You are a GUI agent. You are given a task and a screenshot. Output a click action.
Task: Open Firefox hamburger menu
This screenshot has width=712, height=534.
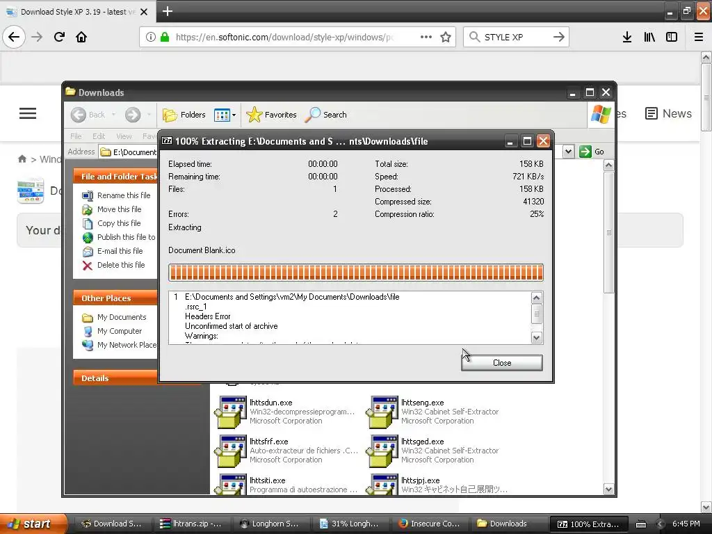point(699,37)
